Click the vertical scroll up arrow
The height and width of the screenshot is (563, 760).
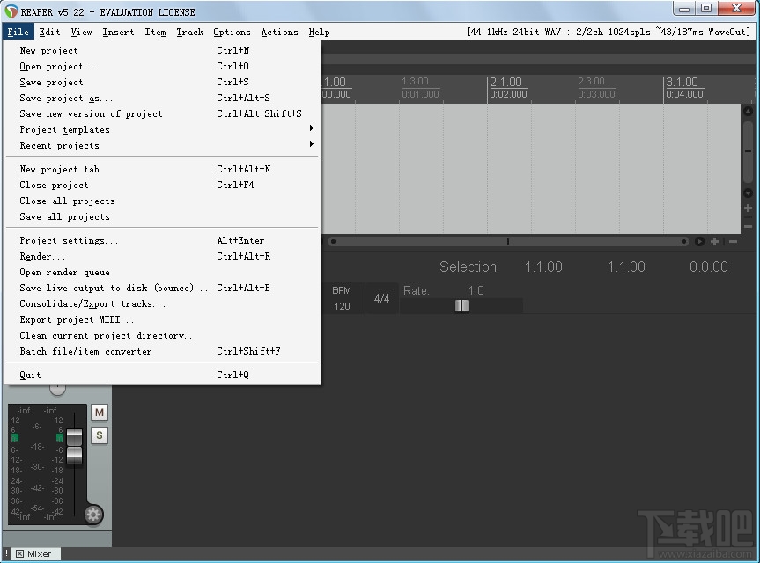coord(748,111)
